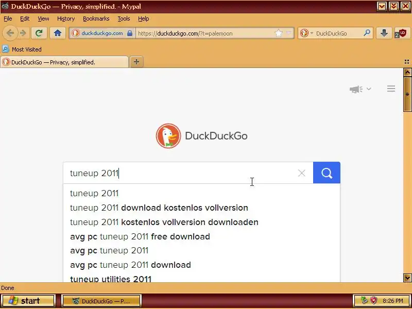Reload the page with the green refresh icon
This screenshot has height=309, width=412.
click(x=39, y=33)
